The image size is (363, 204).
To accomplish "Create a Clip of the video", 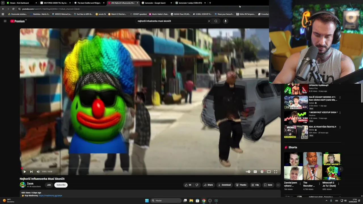I will [255, 185].
